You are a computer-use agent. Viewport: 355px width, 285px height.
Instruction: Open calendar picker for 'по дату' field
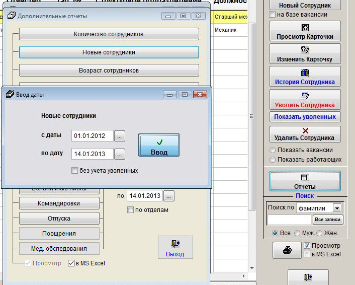pos(120,154)
